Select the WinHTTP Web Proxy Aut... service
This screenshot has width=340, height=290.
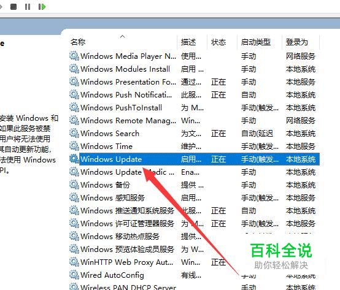(127, 262)
